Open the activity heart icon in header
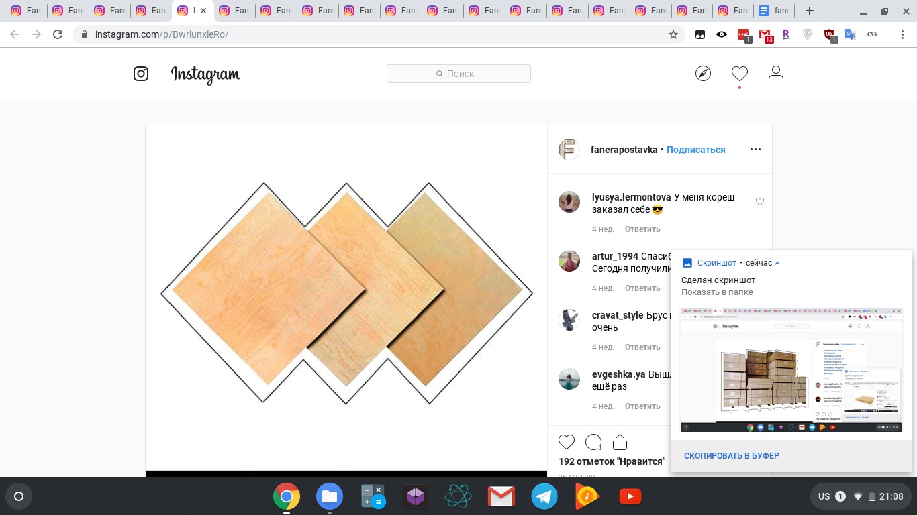Viewport: 917px width, 515px height. 739,74
